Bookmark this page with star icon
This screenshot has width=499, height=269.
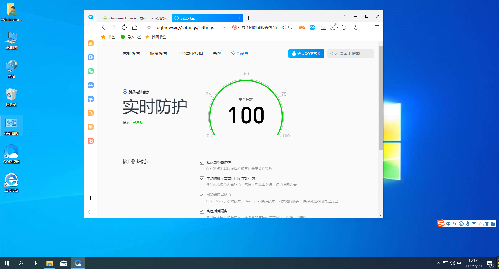point(149,27)
